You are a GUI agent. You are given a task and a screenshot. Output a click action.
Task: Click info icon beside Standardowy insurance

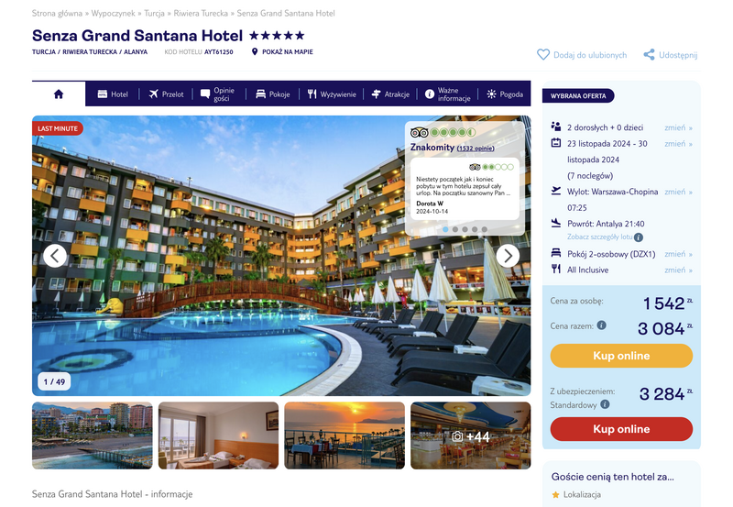(x=605, y=404)
